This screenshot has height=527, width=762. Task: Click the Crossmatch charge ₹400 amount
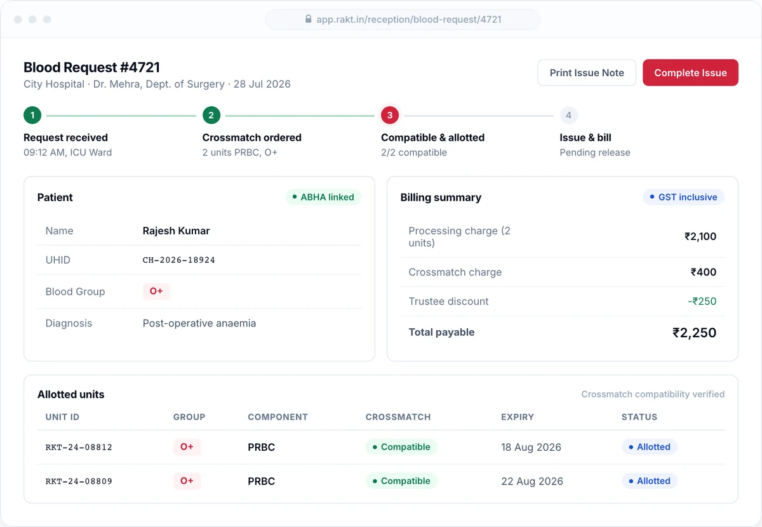[704, 272]
